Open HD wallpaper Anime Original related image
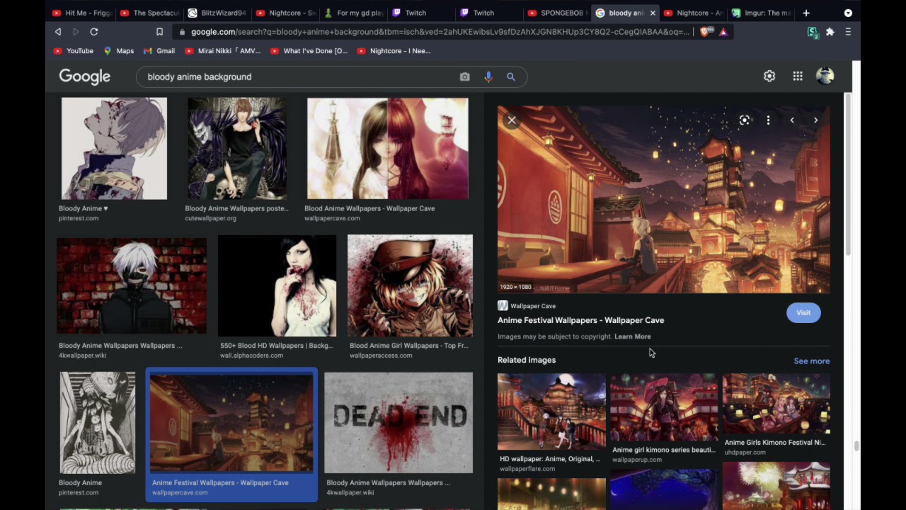 click(x=551, y=412)
